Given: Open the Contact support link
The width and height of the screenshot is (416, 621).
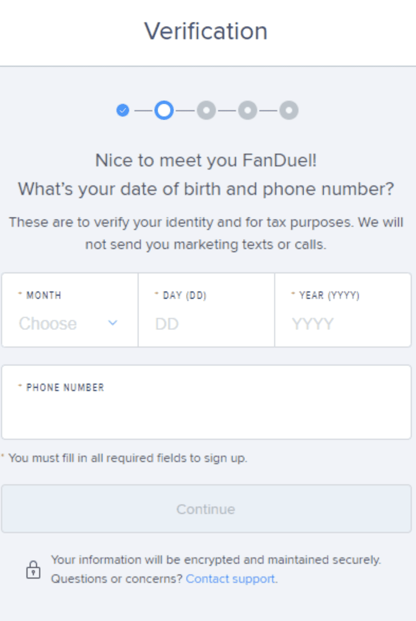Looking at the screenshot, I should point(230,579).
